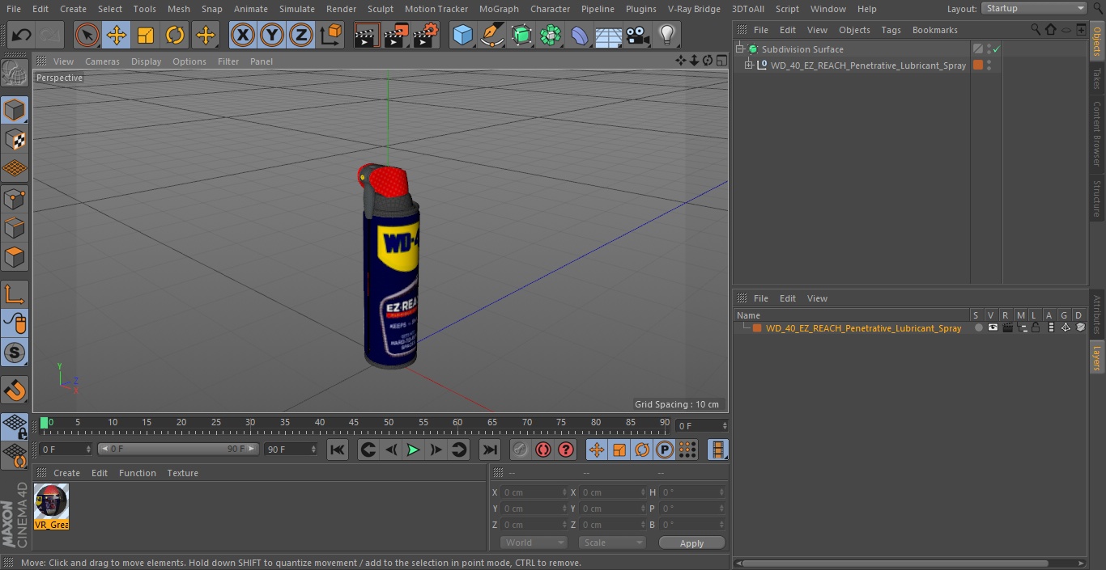Select the Live Selection tool
This screenshot has width=1106, height=570.
coord(87,36)
